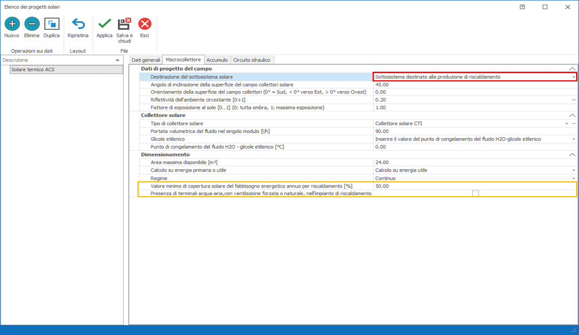The image size is (579, 335).
Task: Toggle the terminali acqua-aria presence checkbox
Action: (476, 193)
